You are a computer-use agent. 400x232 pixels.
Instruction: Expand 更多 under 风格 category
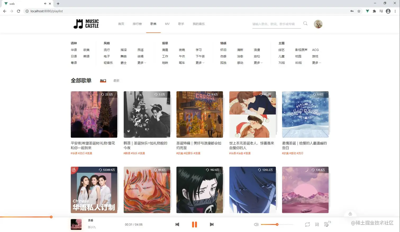pos(142,63)
